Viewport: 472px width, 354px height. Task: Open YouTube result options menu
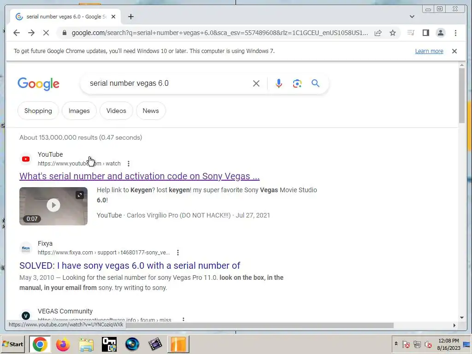click(129, 164)
